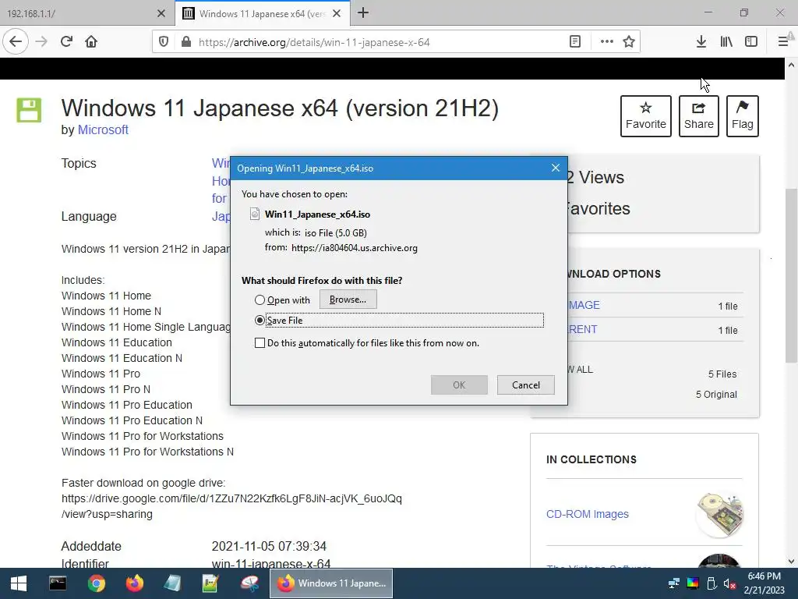
Task: Toggle the Firefox sidebar
Action: tap(751, 42)
